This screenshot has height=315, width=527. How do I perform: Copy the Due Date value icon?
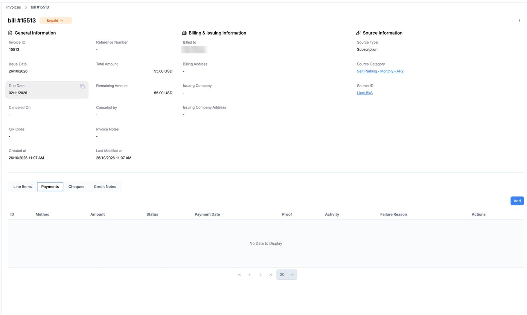(x=82, y=86)
